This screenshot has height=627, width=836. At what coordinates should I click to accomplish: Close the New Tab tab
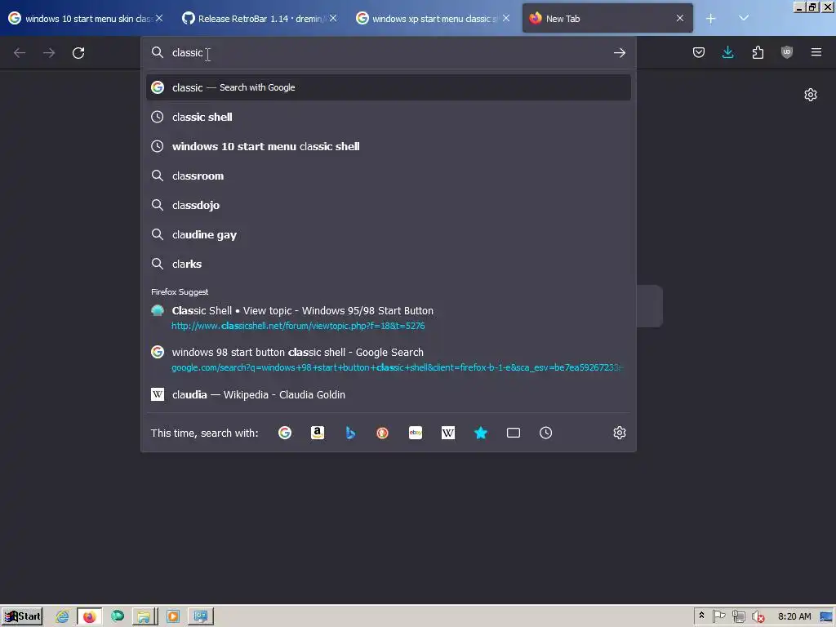click(680, 19)
